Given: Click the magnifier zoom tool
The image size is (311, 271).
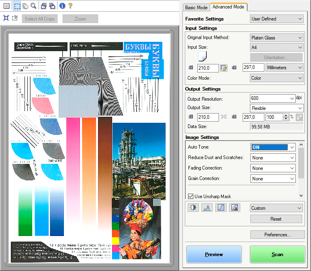Looking at the screenshot, I should tap(33, 6).
